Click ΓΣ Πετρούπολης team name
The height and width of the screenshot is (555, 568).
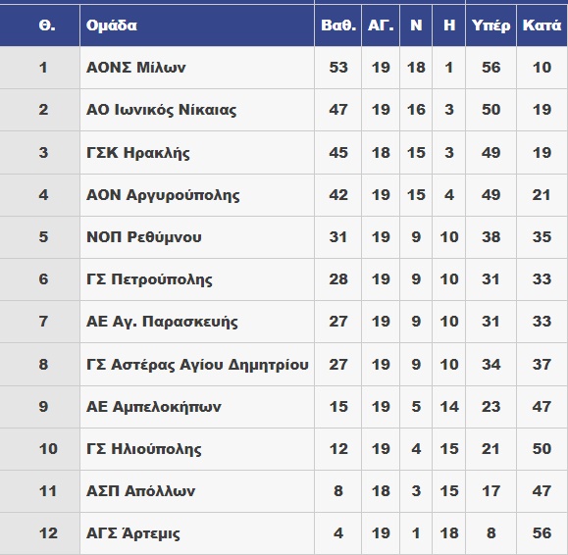(x=149, y=279)
